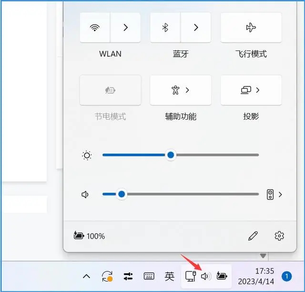Screen dimensions: 305x292
Task: Click the sun brightness icon
Action: click(87, 156)
